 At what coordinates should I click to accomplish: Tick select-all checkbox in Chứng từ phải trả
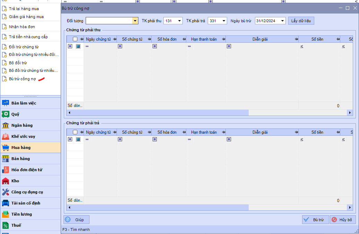75,132
